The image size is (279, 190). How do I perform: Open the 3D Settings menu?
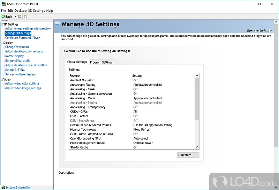[36, 11]
